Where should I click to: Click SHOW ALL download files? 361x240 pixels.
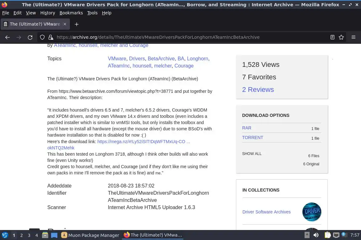tap(252, 154)
